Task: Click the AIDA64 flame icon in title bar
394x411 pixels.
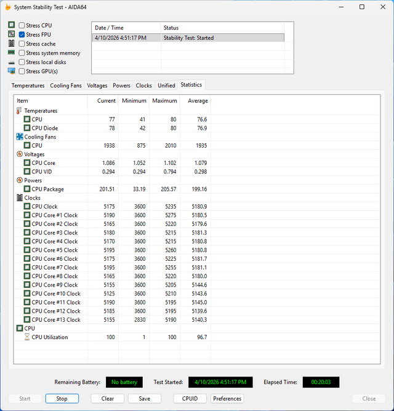Action: 8,7
